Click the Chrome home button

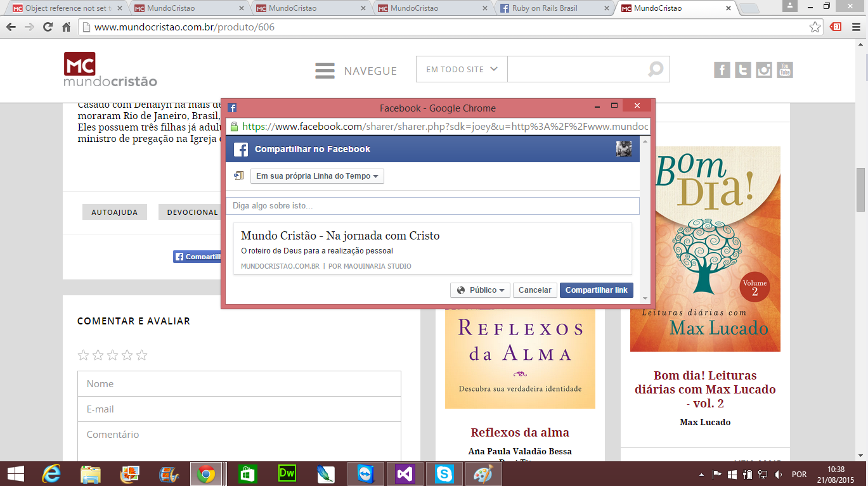pyautogui.click(x=66, y=27)
